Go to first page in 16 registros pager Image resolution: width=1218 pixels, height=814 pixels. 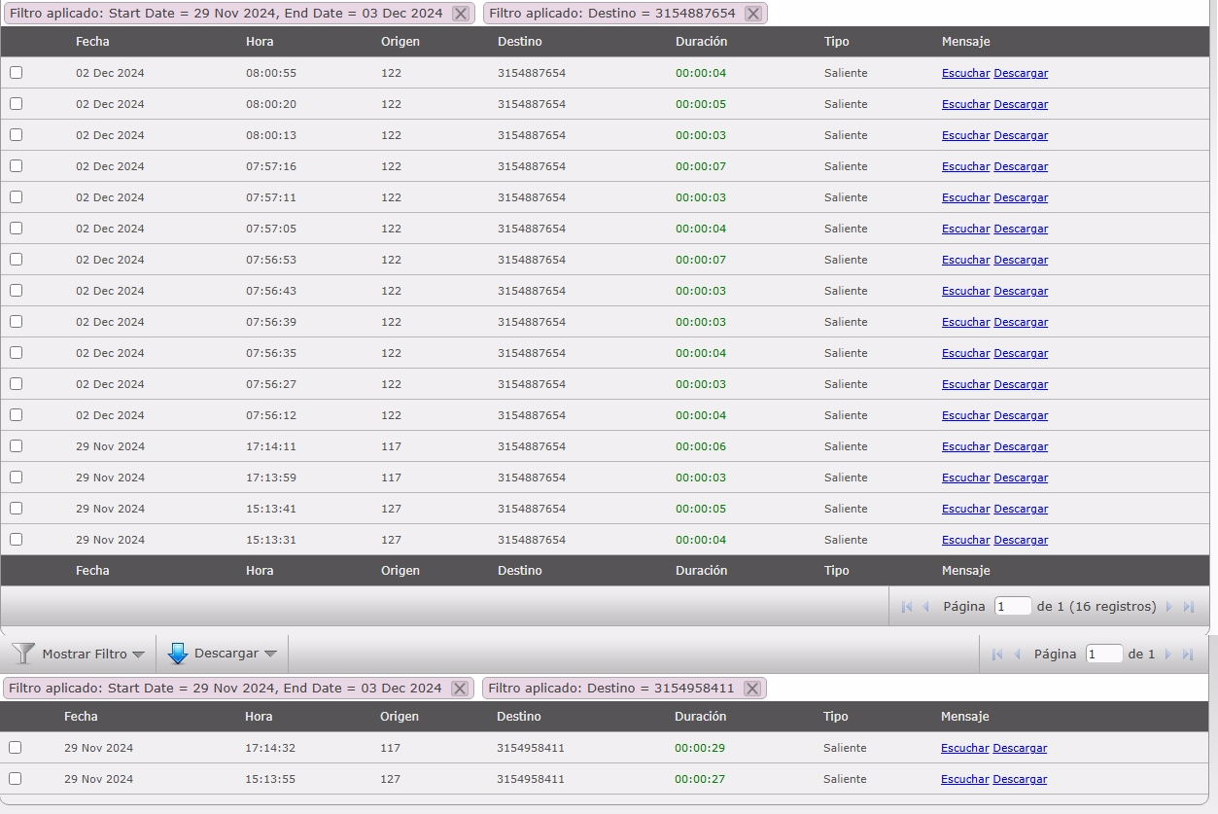tap(906, 607)
